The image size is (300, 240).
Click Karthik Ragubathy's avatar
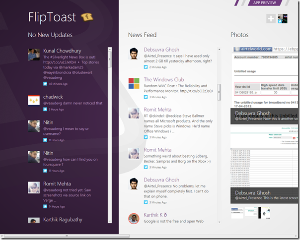pos(34,220)
